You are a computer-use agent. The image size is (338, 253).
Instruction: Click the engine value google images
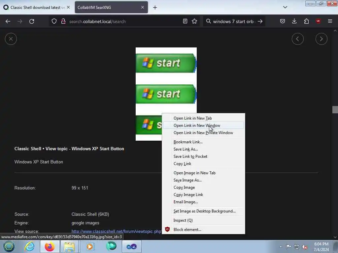click(85, 223)
